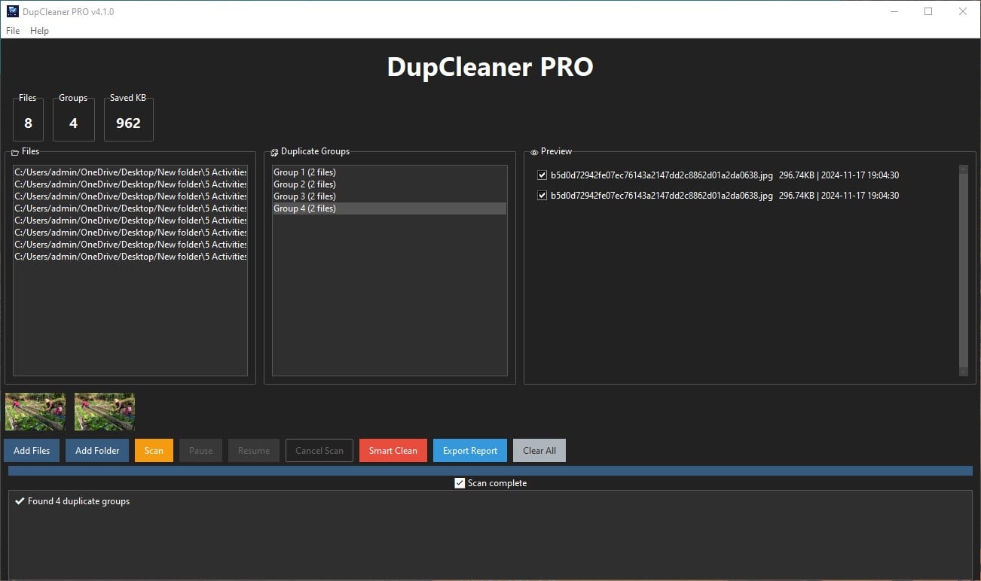Click the first garden image thumbnail
Viewport: 981px width, 581px height.
(35, 411)
